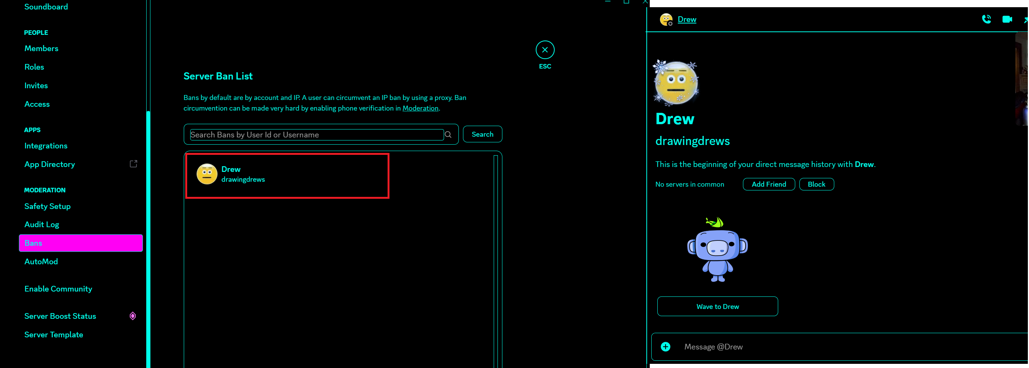
Task: Open App Directory external link icon
Action: coord(133,164)
